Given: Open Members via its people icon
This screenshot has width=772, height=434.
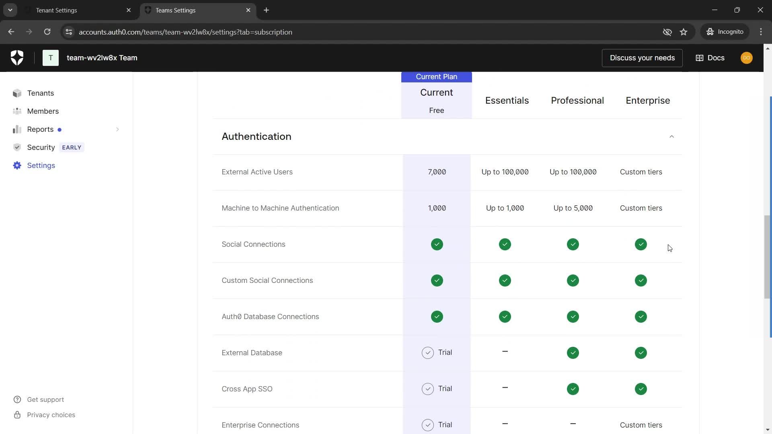Looking at the screenshot, I should point(17,111).
